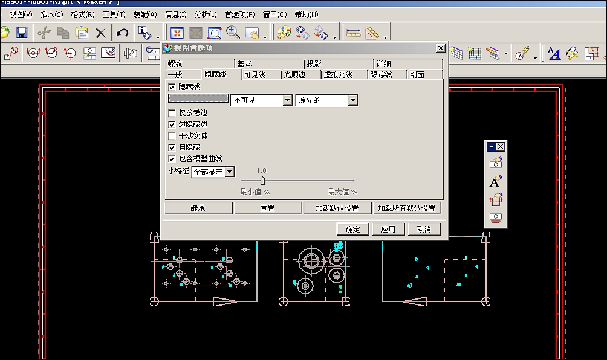Click the Undo arrow icon
The width and height of the screenshot is (607, 360).
(122, 33)
